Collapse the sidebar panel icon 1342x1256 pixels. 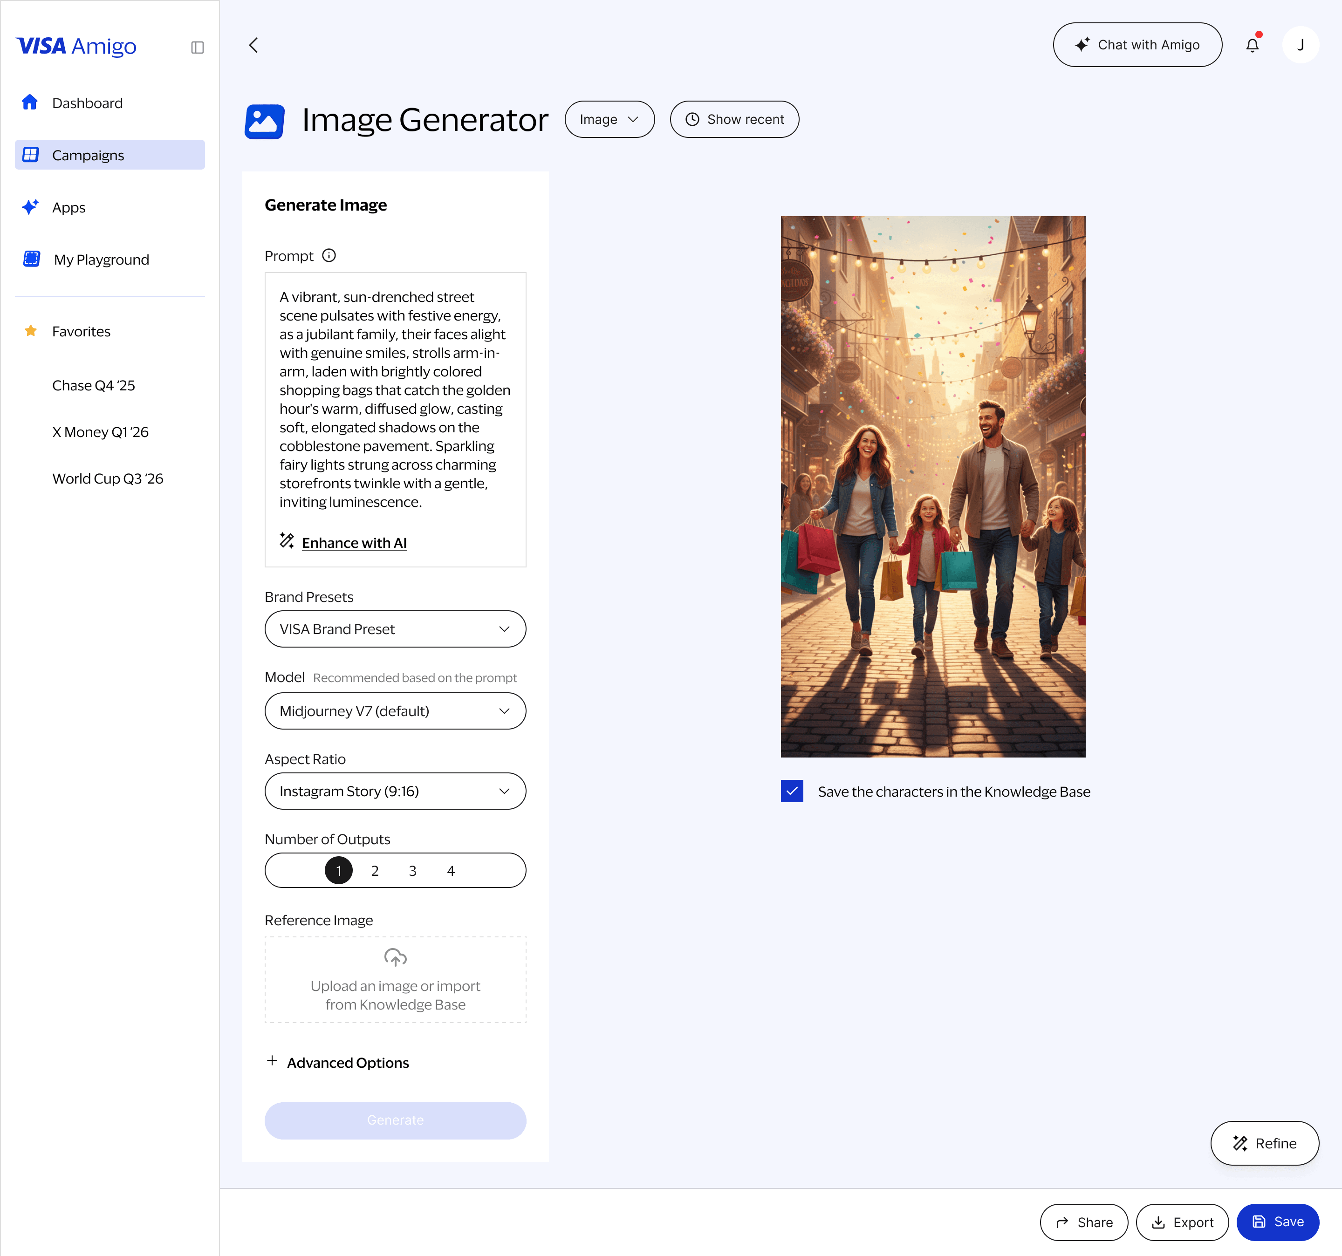click(x=197, y=47)
